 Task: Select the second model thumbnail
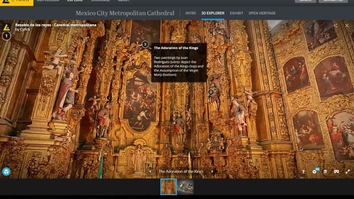[185, 187]
